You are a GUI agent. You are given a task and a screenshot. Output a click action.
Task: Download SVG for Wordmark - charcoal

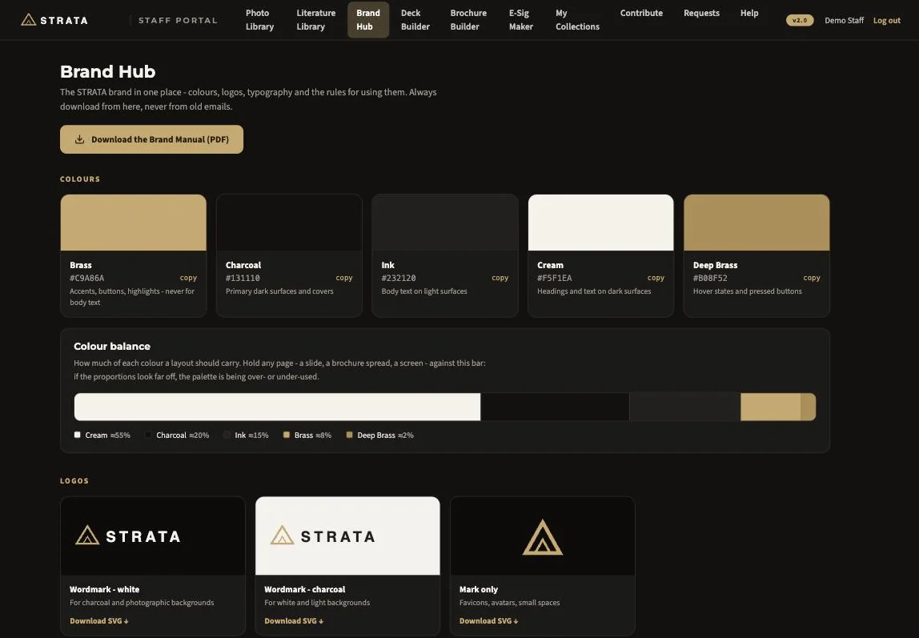[294, 621]
